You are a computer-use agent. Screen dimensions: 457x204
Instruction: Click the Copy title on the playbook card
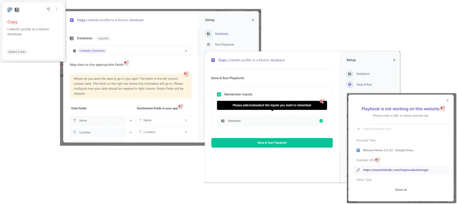click(x=13, y=22)
